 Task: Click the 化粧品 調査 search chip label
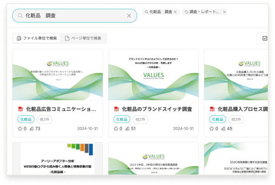pyautogui.click(x=161, y=12)
